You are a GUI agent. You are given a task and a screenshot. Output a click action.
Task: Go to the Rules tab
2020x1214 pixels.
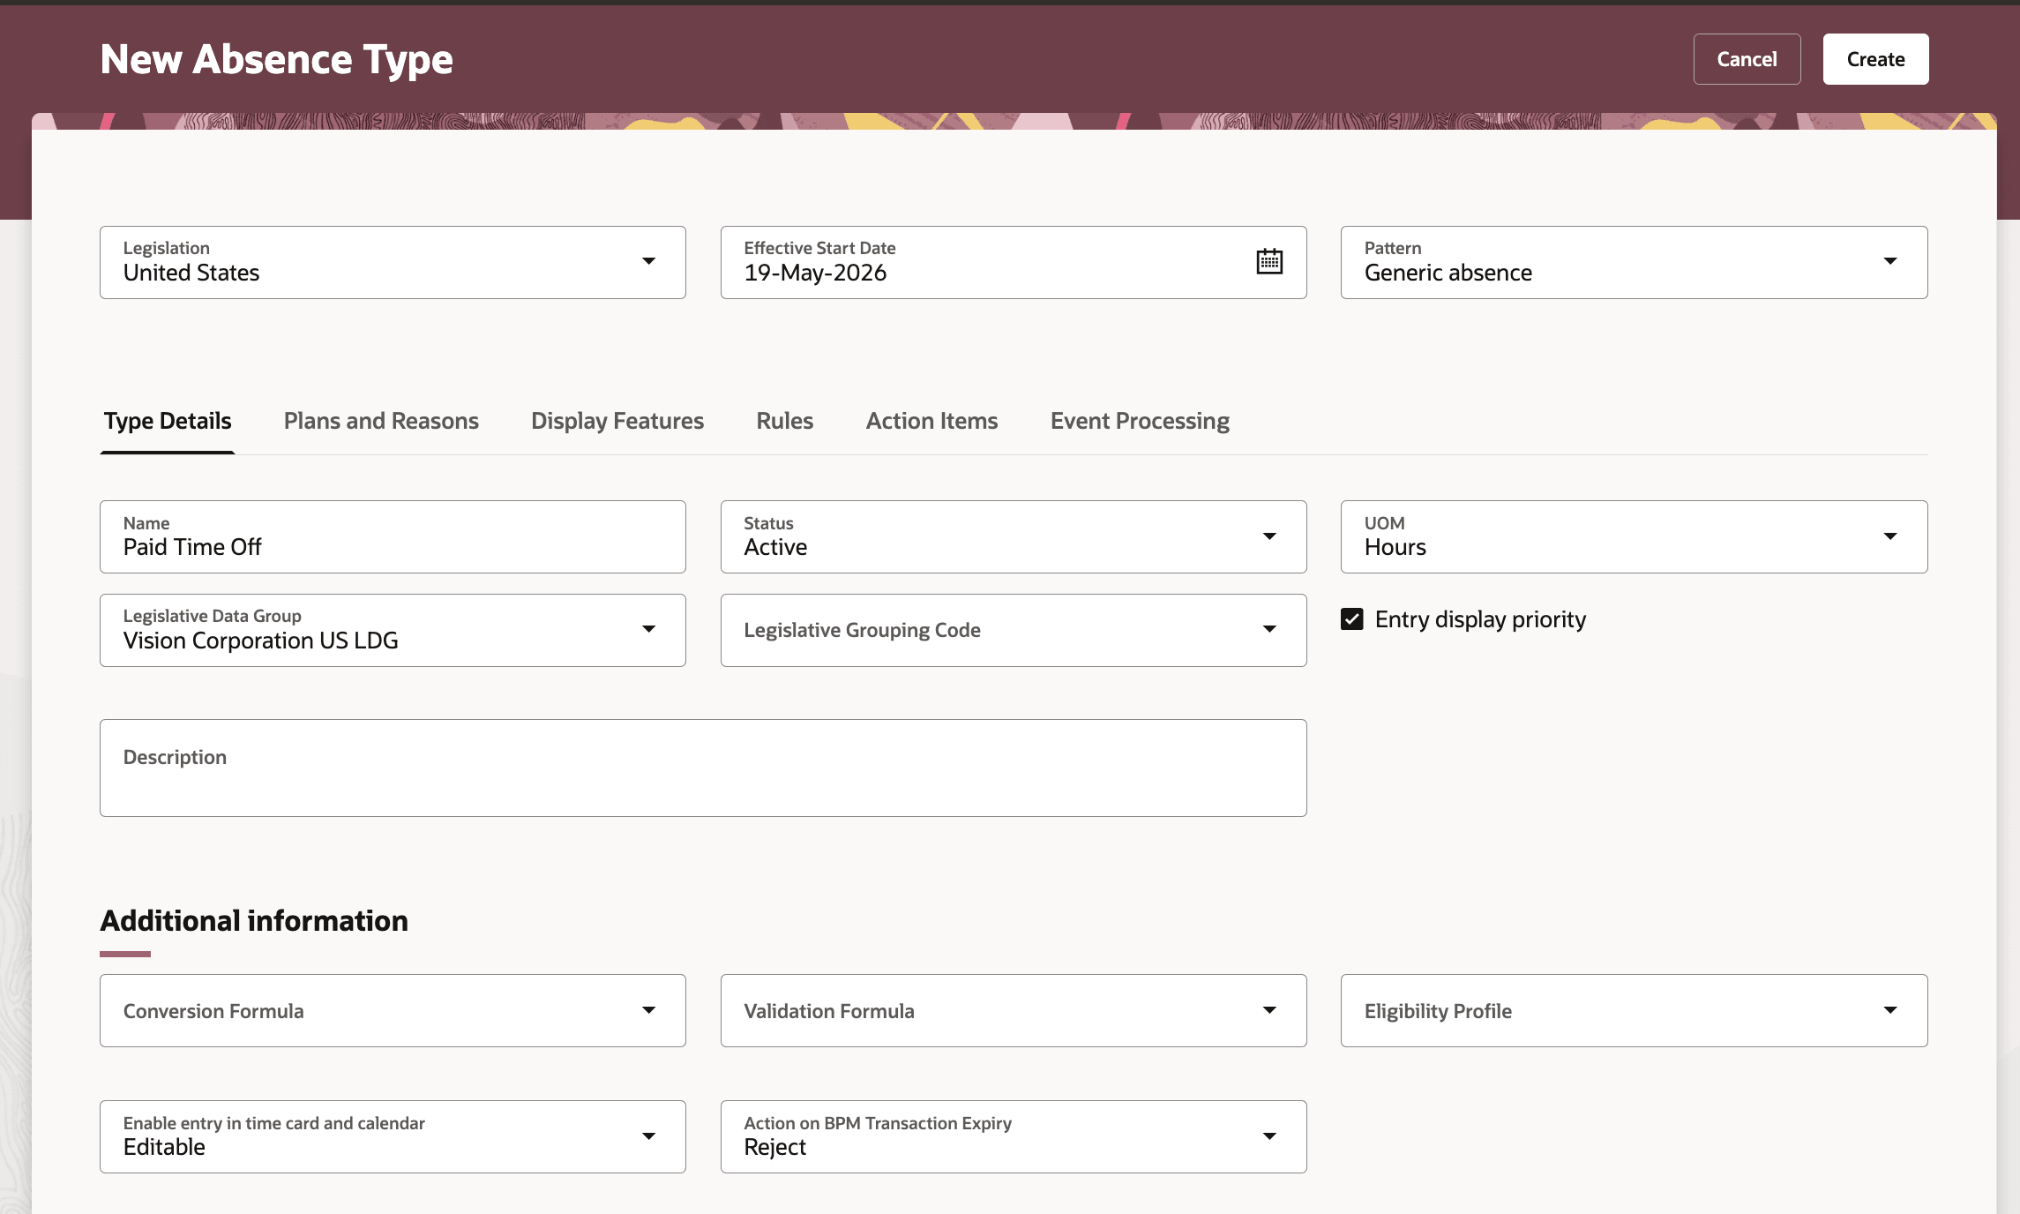tap(784, 421)
